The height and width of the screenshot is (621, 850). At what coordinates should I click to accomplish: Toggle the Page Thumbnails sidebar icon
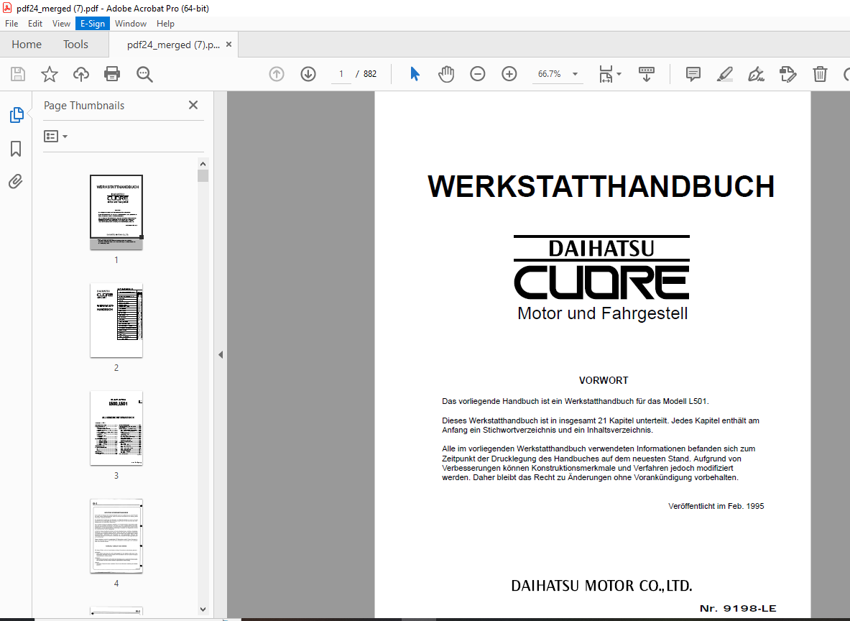16,115
